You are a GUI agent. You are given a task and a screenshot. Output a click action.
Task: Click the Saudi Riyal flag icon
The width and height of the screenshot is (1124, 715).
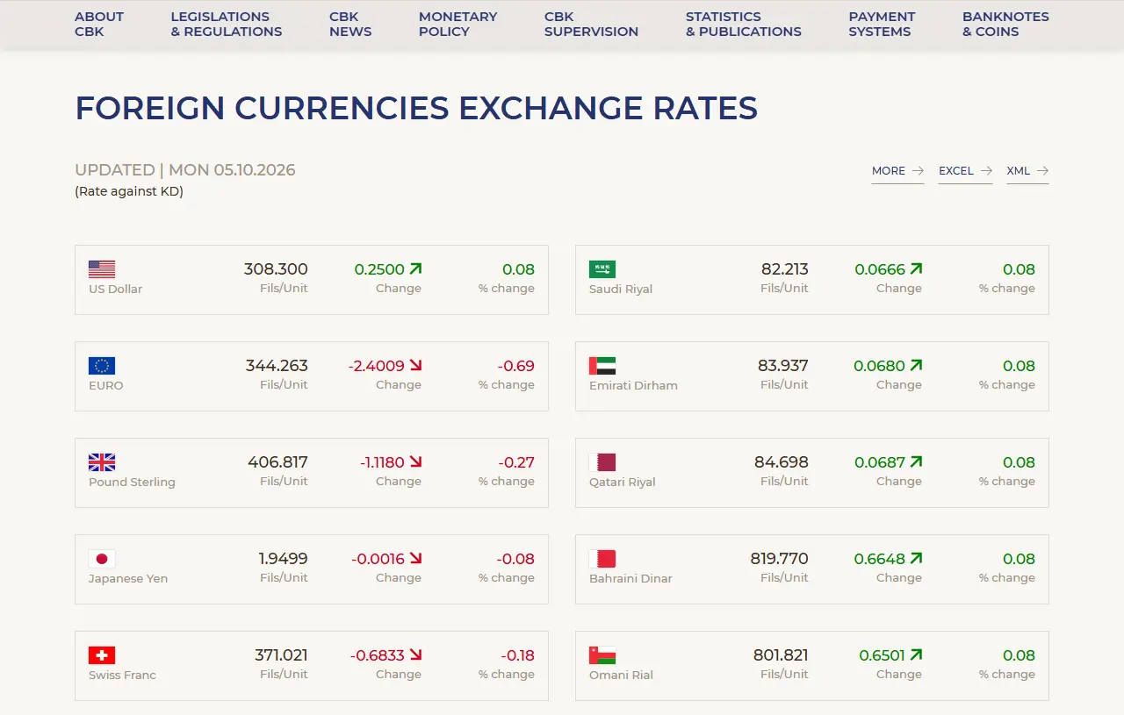coord(602,269)
